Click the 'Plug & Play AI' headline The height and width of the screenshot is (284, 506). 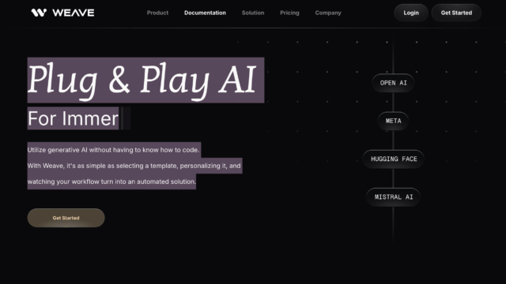142,80
